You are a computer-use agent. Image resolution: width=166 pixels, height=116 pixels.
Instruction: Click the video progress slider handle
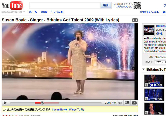pyautogui.click(x=42, y=103)
